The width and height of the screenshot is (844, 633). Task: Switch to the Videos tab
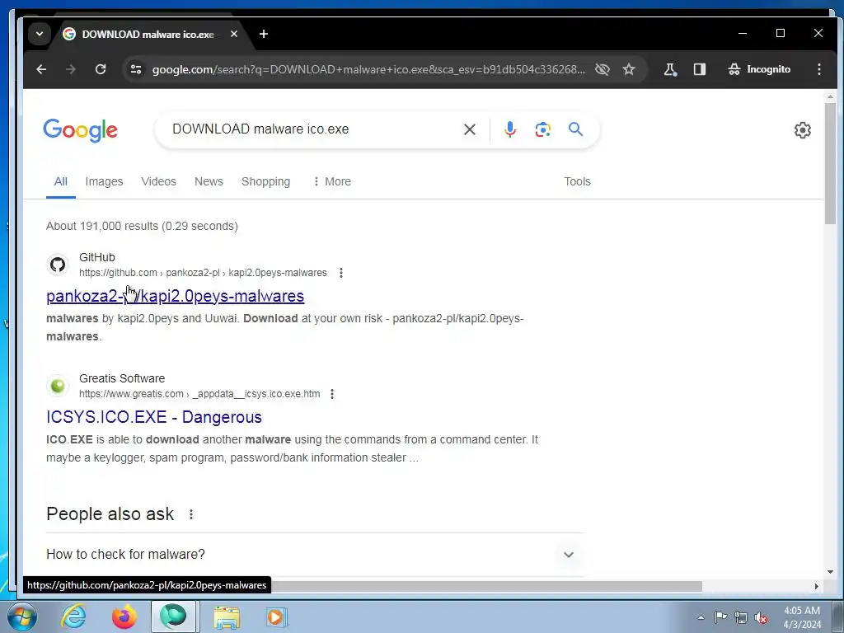click(x=158, y=181)
